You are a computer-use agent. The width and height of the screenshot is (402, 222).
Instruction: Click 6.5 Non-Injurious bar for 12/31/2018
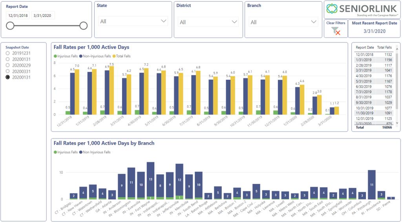pos(72,94)
